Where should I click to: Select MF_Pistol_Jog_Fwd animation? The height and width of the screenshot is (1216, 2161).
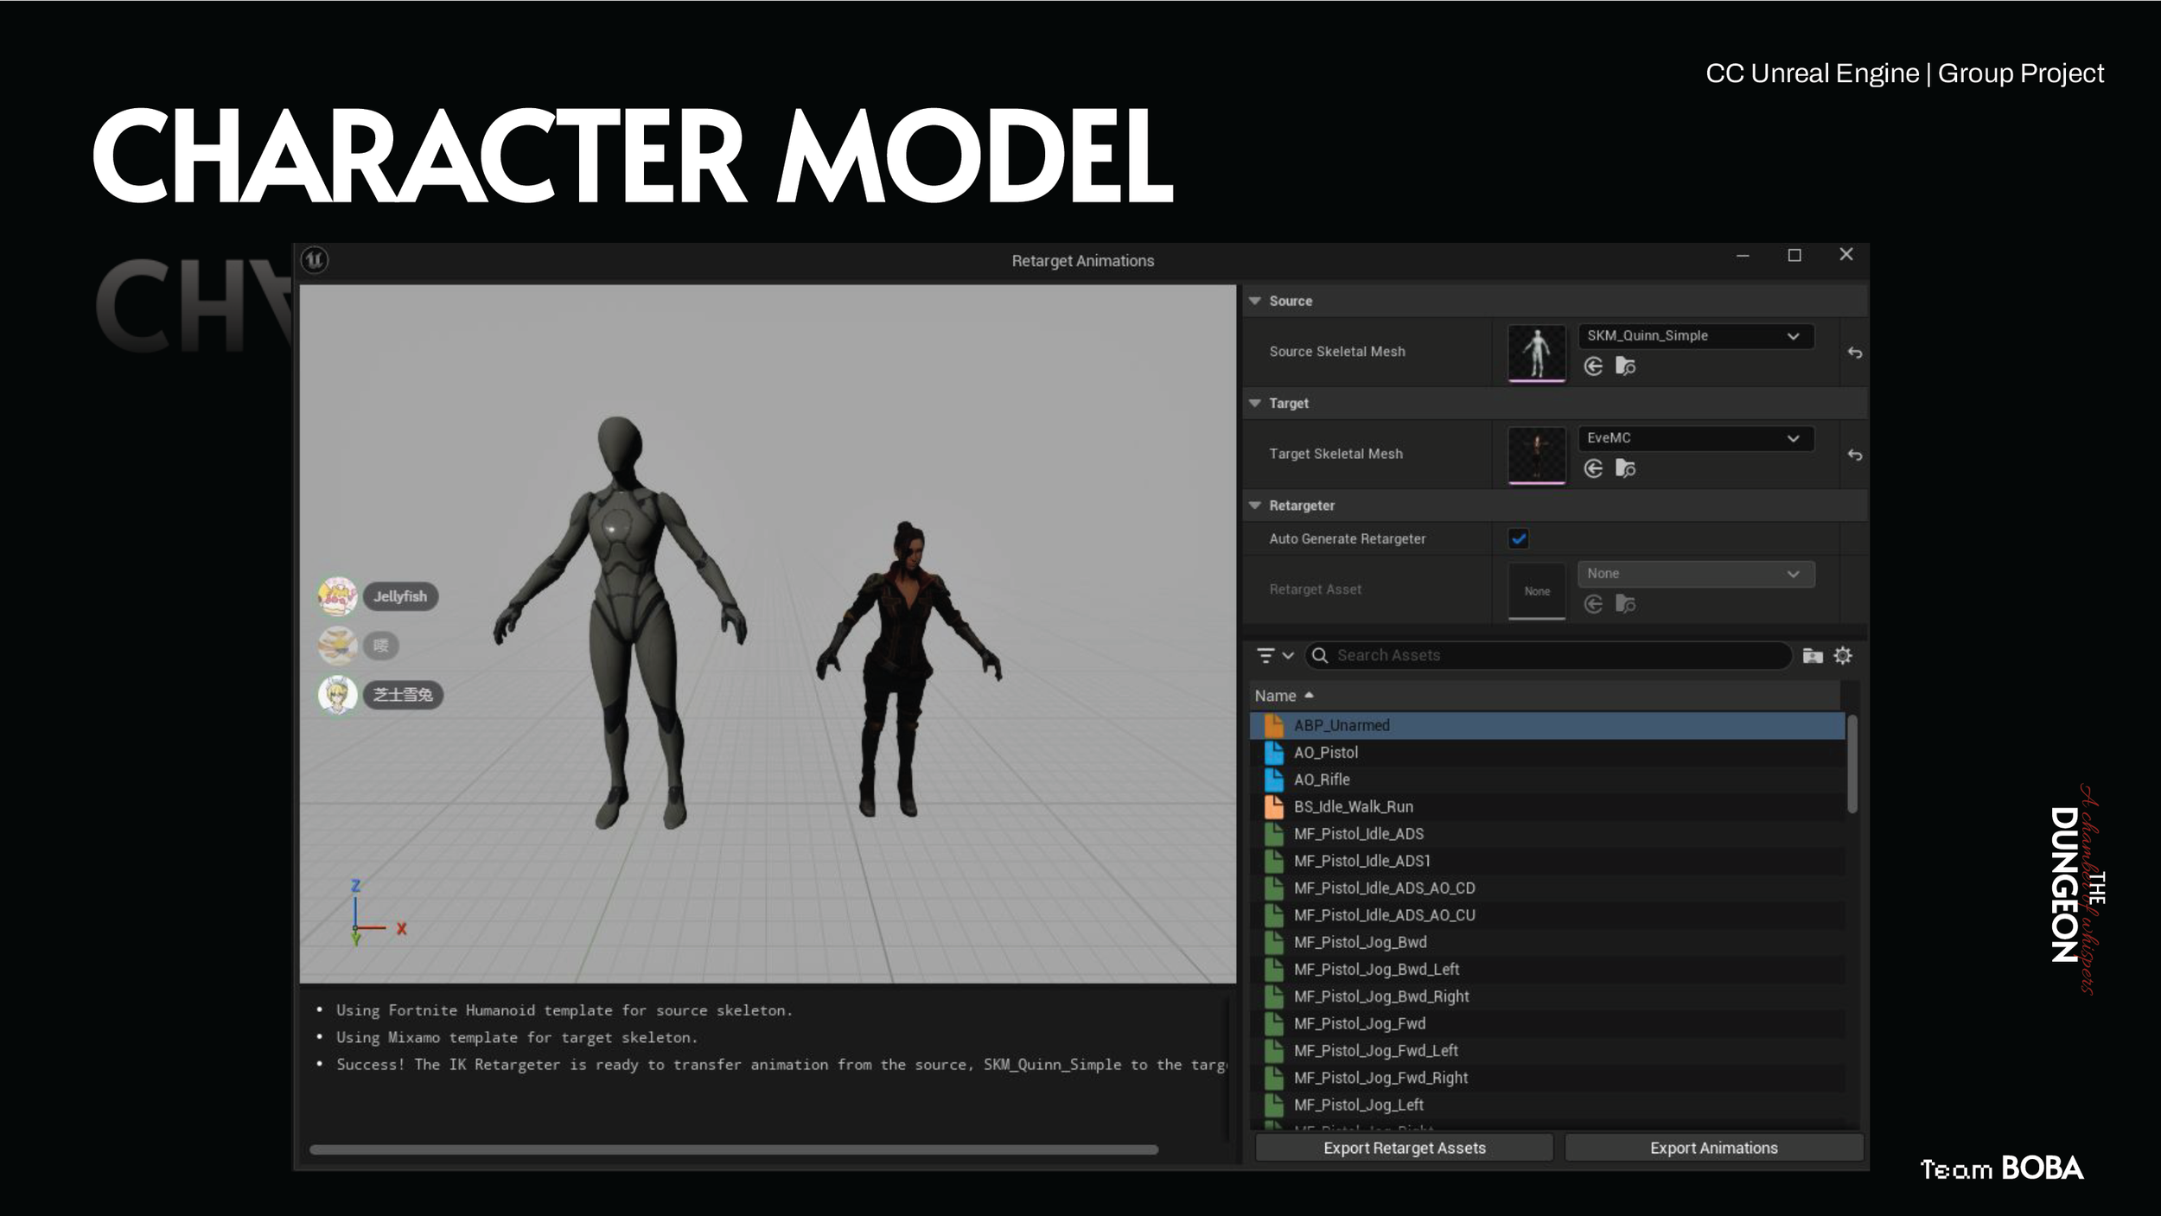(x=1547, y=1023)
